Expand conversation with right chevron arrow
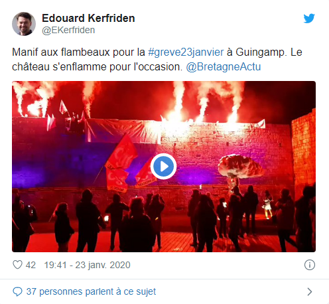The height and width of the screenshot is (304, 329). tap(310, 291)
